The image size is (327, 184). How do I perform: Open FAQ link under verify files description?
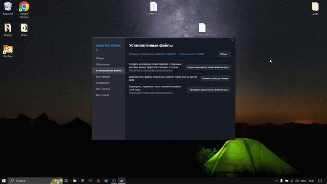[151, 93]
